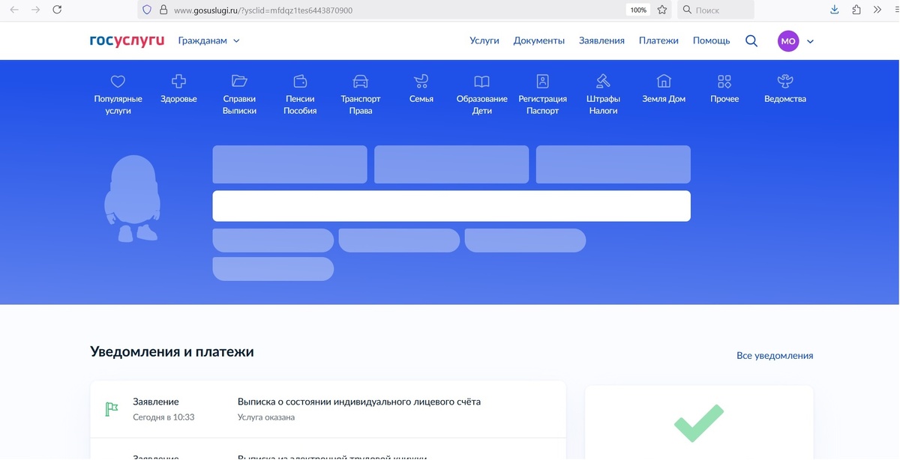Click the browser Поиск search box
Image resolution: width=900 pixels, height=460 pixels.
(x=715, y=10)
